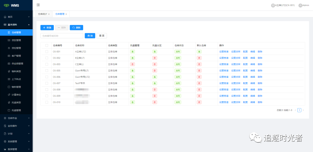The height and width of the screenshot is (152, 313).
Task: Close the 仓库管理 tab
Action: 66,14
